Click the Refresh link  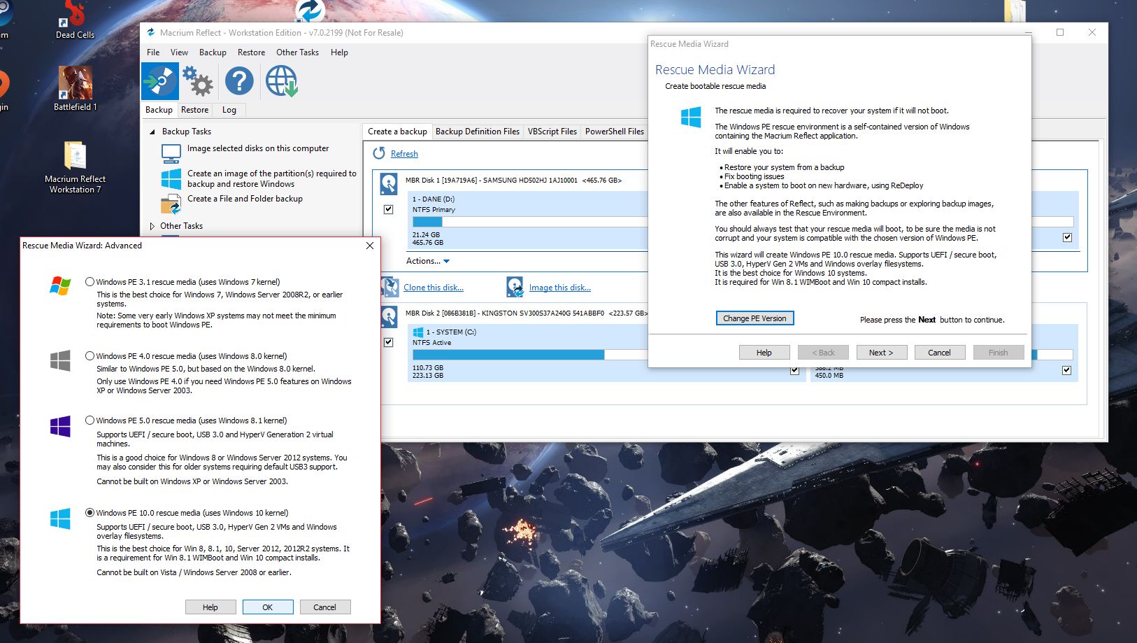tap(404, 154)
